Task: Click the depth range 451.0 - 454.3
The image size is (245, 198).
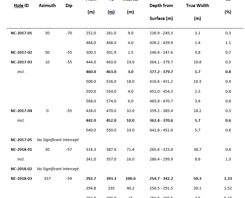Action: 161,92
